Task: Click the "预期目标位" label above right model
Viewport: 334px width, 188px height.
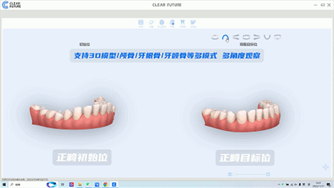Action: pos(248,44)
